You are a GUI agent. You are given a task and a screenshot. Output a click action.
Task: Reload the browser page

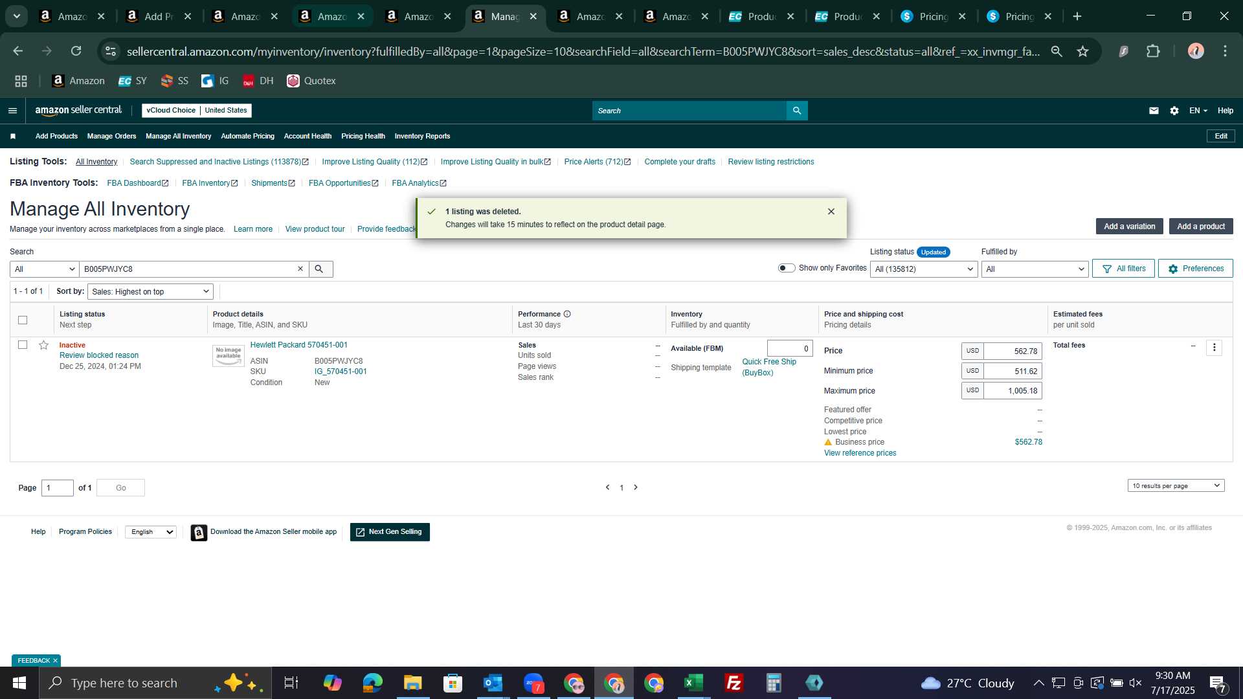click(x=76, y=51)
